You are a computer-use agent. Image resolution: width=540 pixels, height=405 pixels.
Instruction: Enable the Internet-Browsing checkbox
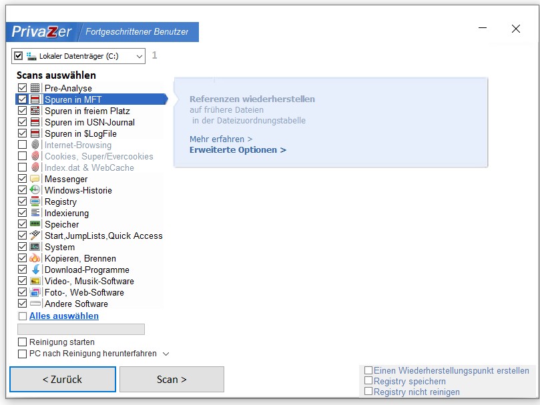[23, 145]
